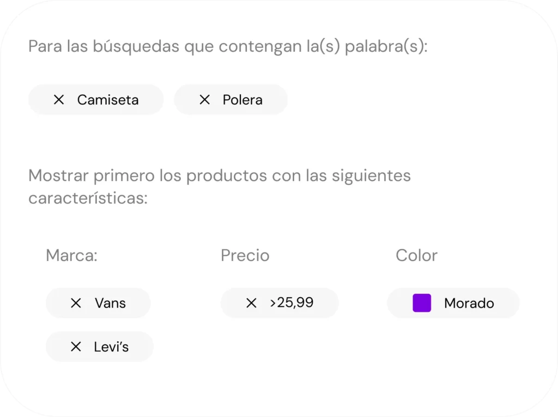Click the search keywords heading text
Viewport: 558px width, 417px height.
(x=228, y=46)
